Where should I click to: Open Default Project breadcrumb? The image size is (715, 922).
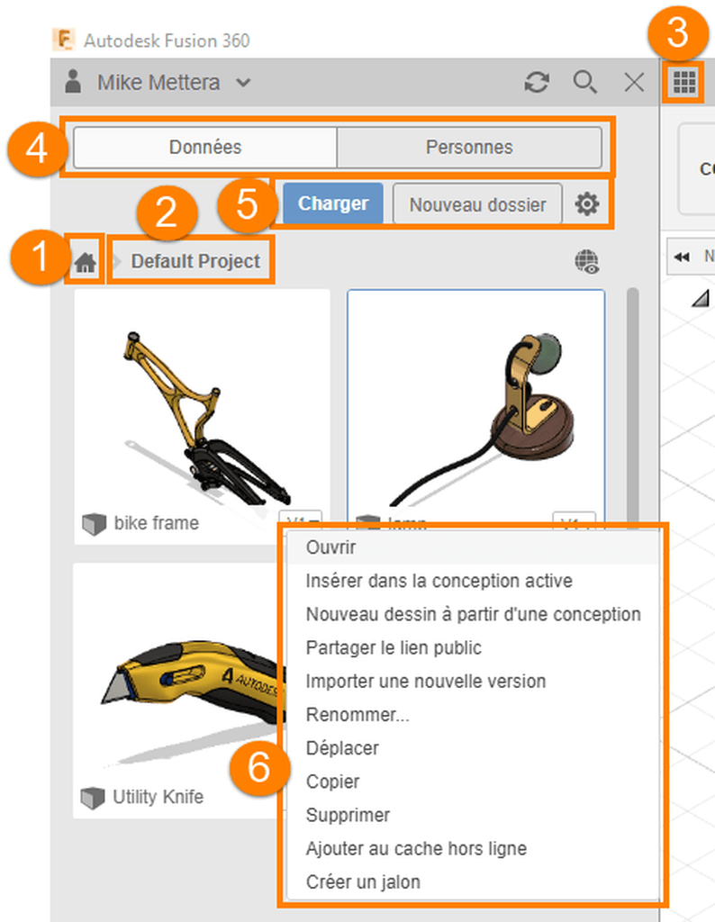[x=195, y=261]
